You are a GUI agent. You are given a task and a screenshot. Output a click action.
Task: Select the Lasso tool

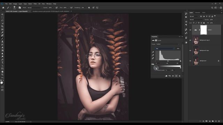pos(2,20)
